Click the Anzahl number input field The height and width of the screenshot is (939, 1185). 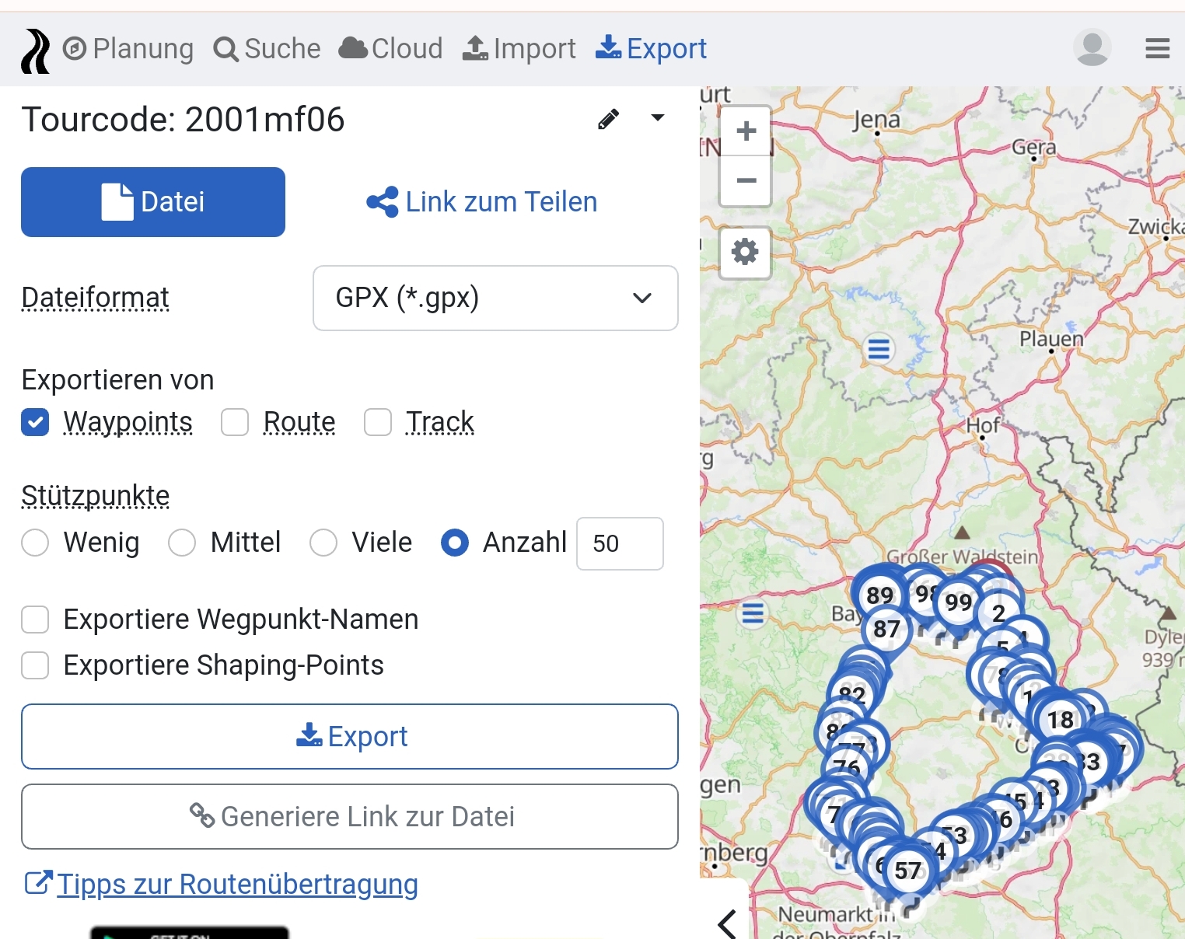(619, 543)
